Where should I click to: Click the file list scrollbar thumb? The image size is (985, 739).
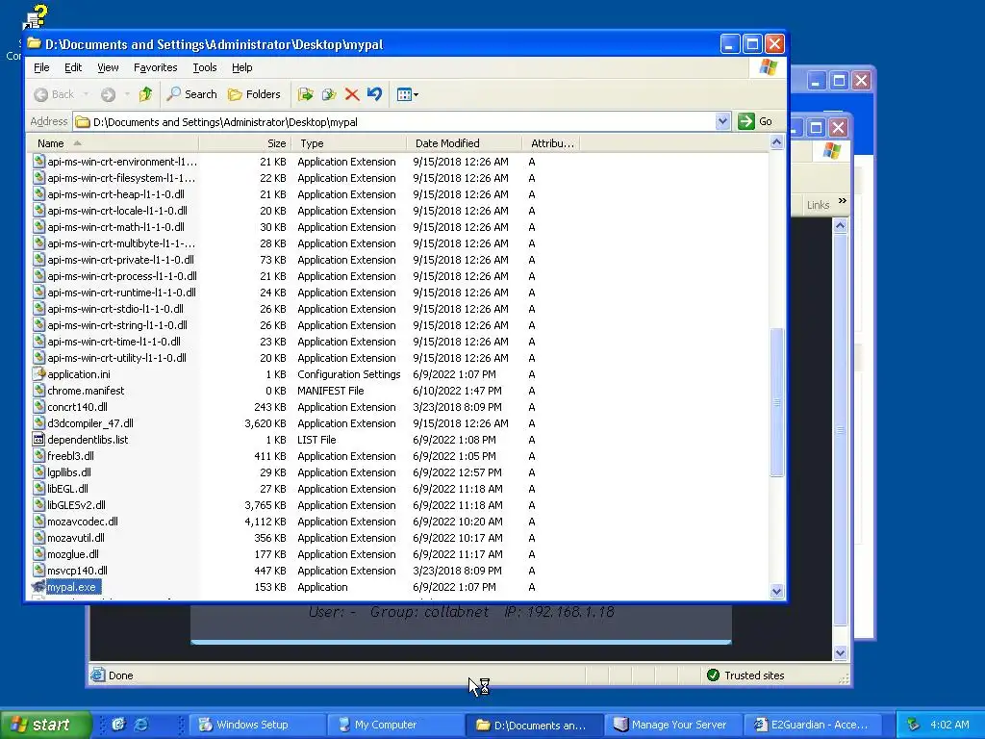click(x=776, y=402)
